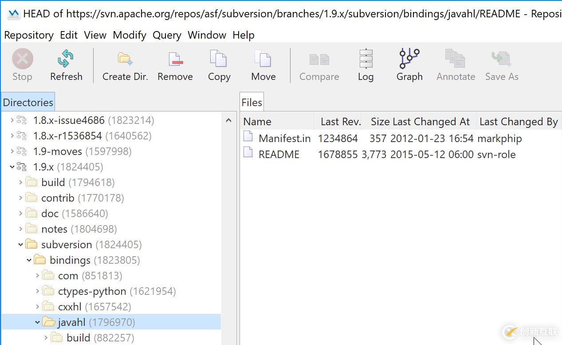562x345 pixels.
Task: Expand the notes directory
Action: pos(20,229)
